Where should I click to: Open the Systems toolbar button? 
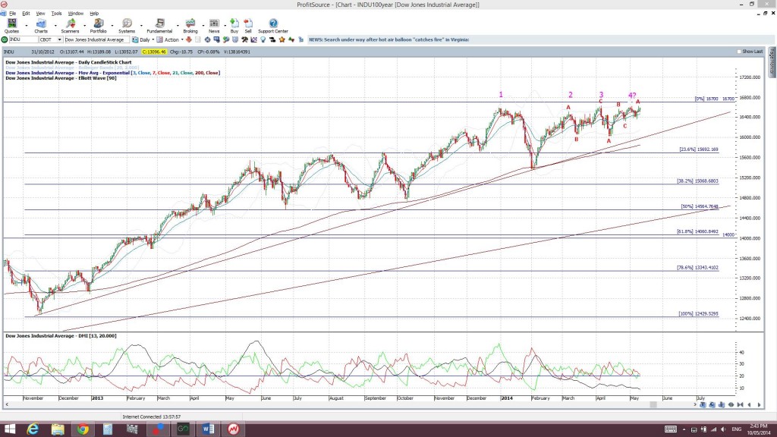pyautogui.click(x=127, y=26)
